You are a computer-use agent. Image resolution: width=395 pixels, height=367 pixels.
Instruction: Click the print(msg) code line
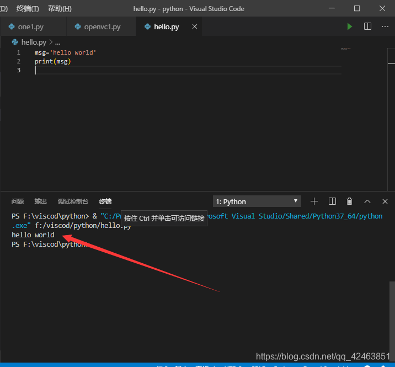[x=52, y=61]
